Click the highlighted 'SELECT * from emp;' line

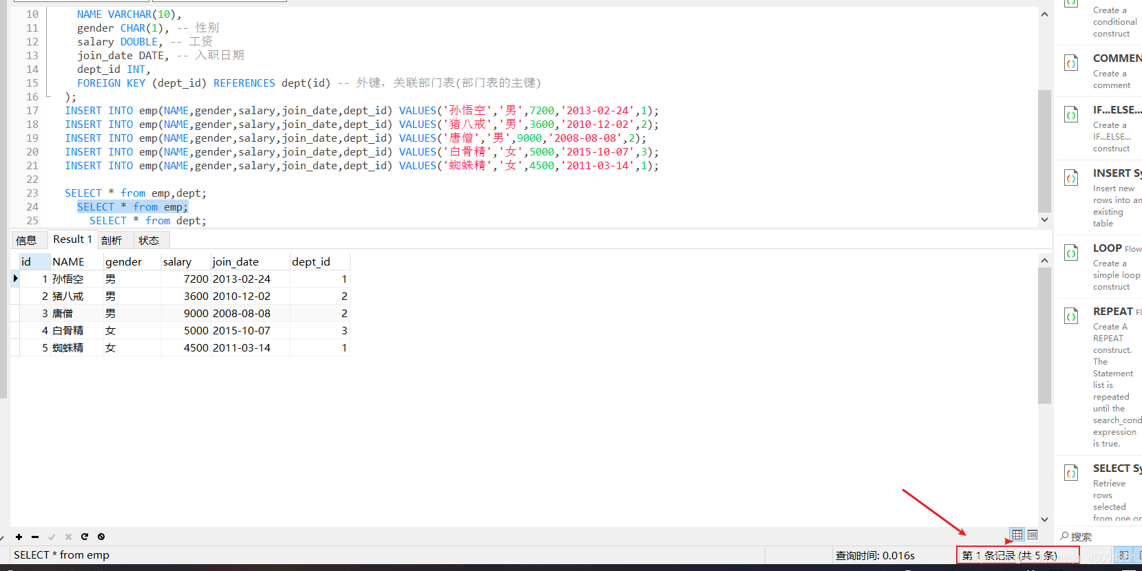[132, 207]
